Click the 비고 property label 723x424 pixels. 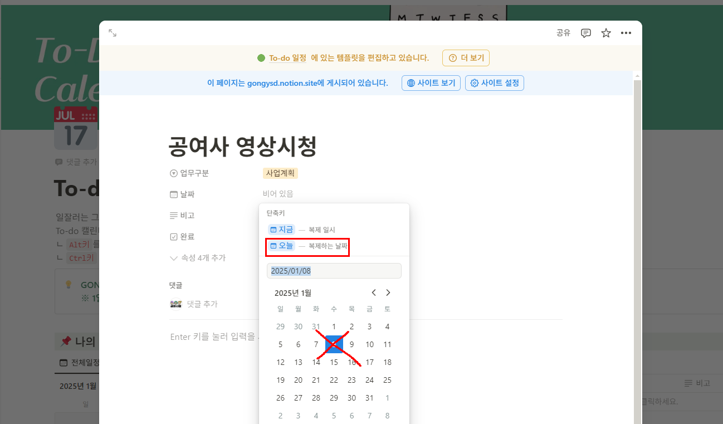[182, 216]
